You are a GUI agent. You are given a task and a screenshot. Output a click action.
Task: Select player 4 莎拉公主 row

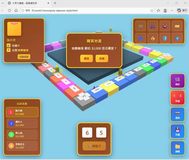[22, 146]
